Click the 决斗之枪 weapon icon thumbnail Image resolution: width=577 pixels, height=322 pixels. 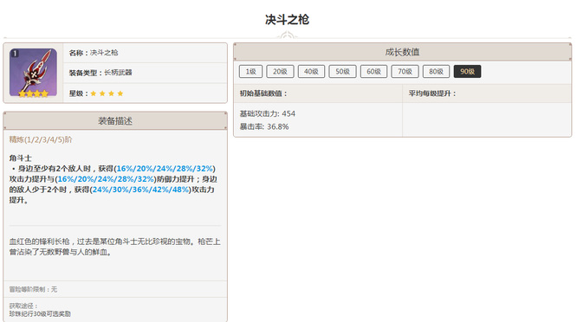point(33,73)
